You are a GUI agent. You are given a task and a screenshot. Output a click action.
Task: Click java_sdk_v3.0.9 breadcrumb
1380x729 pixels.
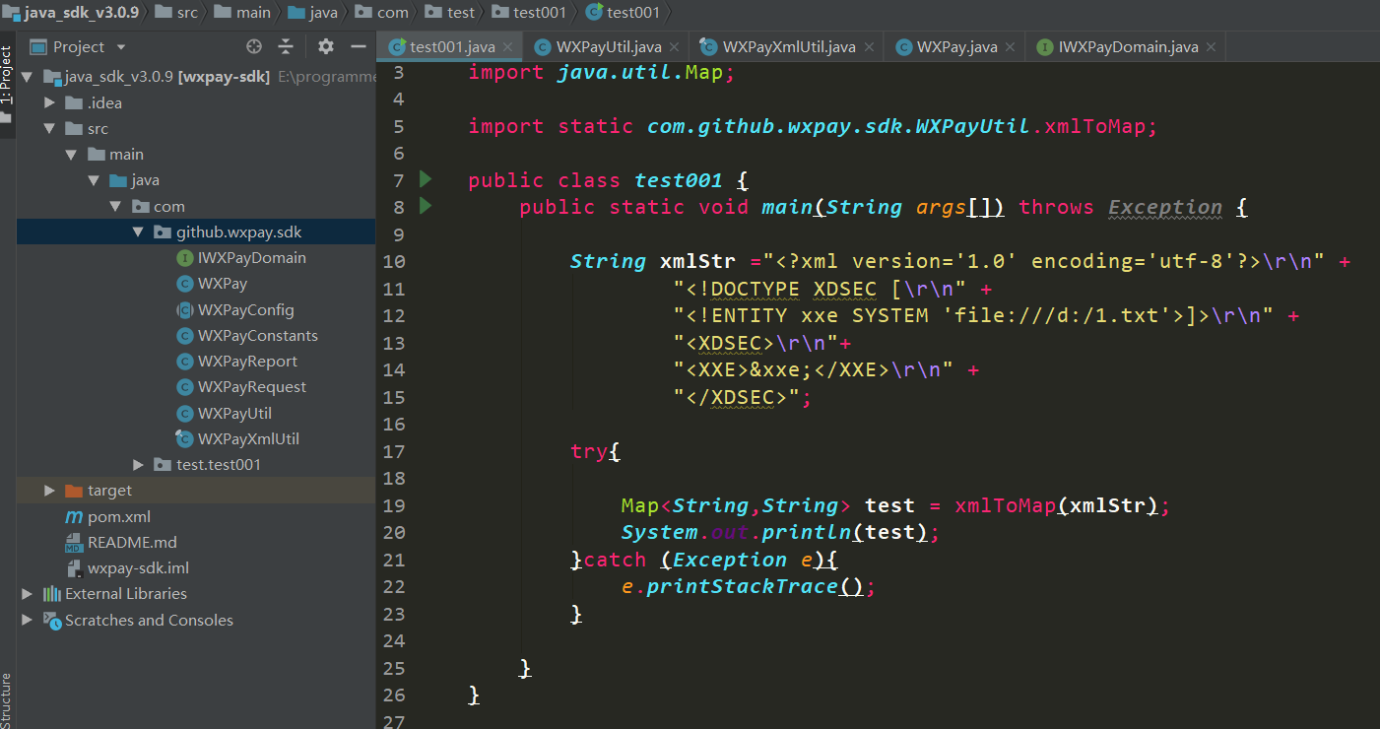tap(70, 13)
